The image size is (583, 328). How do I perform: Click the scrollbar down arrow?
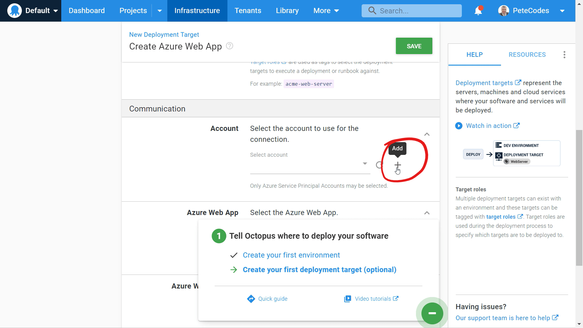[x=579, y=324]
